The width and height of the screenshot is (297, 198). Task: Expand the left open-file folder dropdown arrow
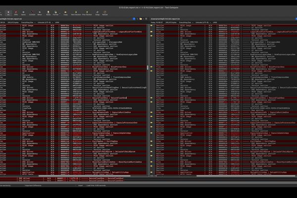[x=144, y=19]
